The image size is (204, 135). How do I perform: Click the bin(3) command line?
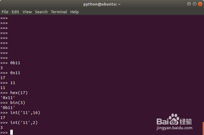[18, 103]
